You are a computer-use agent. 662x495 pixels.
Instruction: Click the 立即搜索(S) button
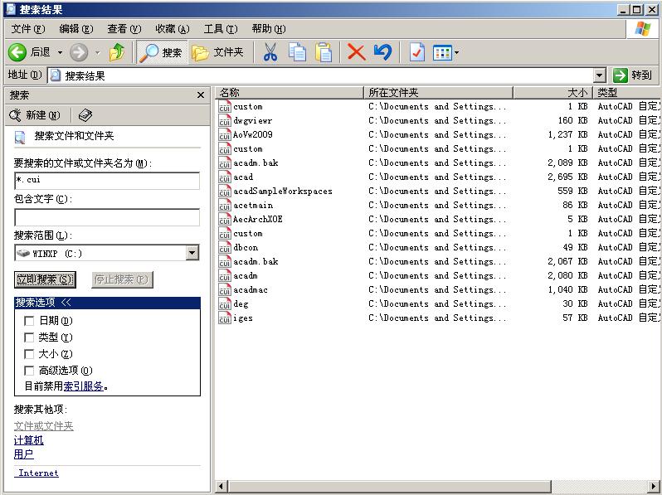tap(45, 279)
